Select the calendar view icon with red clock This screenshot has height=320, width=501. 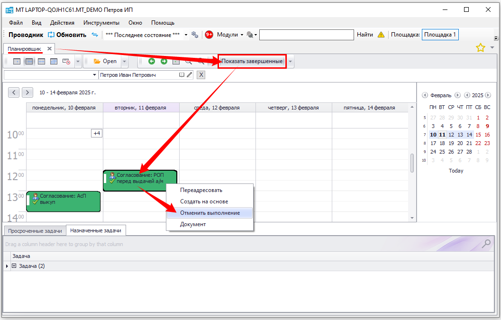click(66, 61)
